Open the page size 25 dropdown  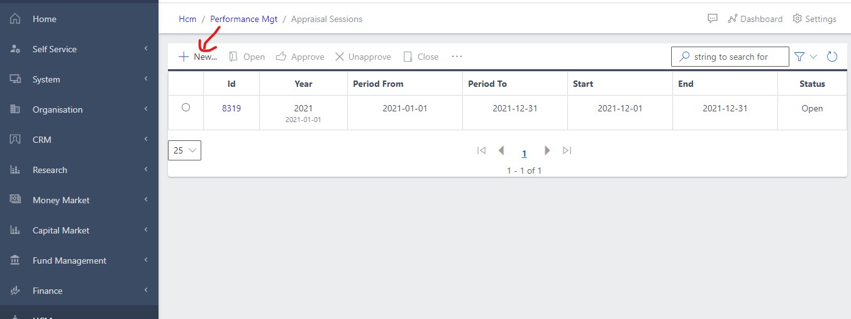click(x=185, y=150)
